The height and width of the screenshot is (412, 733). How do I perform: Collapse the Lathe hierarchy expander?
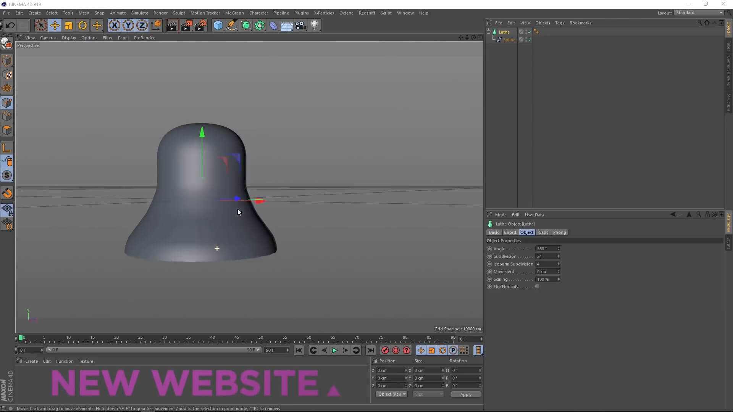(489, 32)
